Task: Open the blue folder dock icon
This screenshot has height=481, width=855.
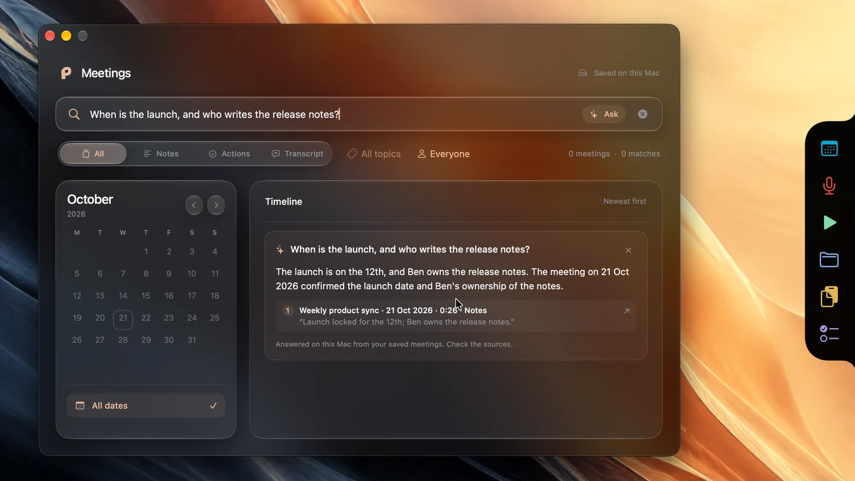Action: [829, 260]
